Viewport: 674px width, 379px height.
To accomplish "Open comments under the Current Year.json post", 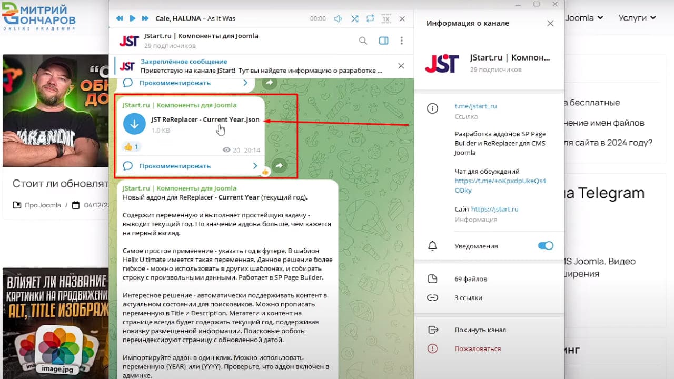I will tap(175, 166).
